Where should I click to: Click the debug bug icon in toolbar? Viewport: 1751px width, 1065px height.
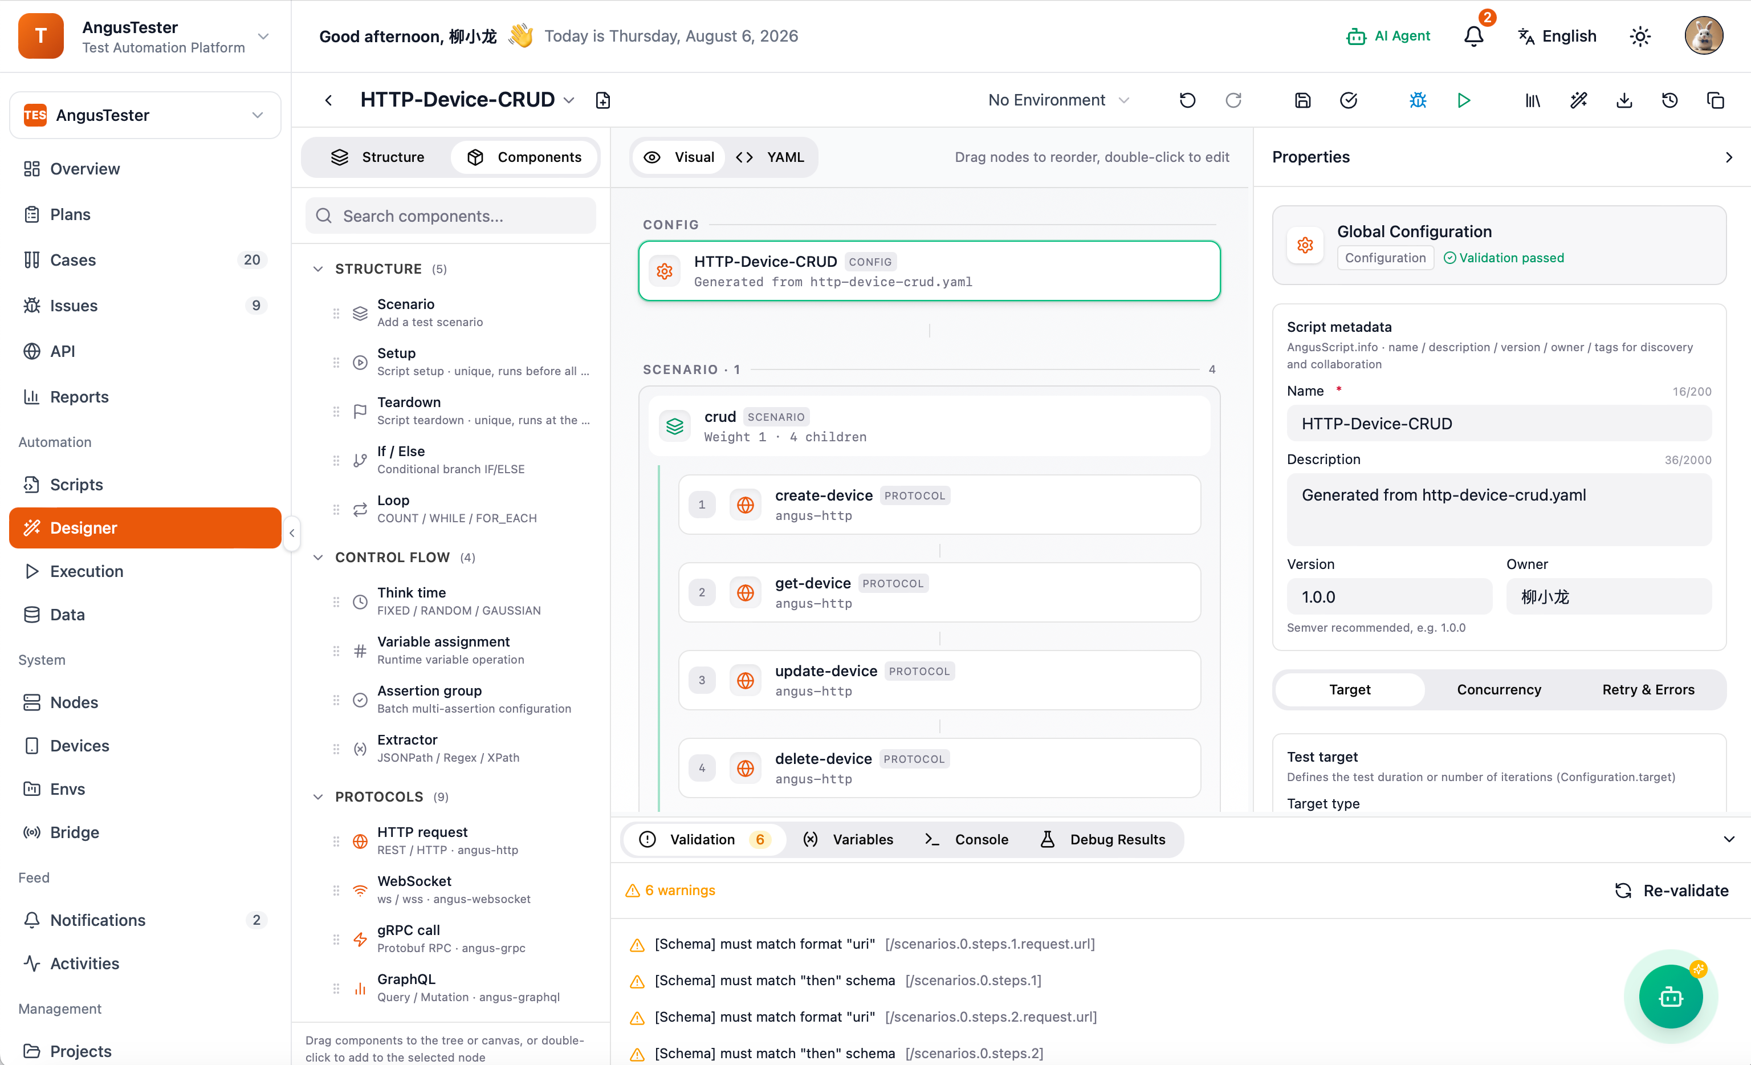(1418, 100)
